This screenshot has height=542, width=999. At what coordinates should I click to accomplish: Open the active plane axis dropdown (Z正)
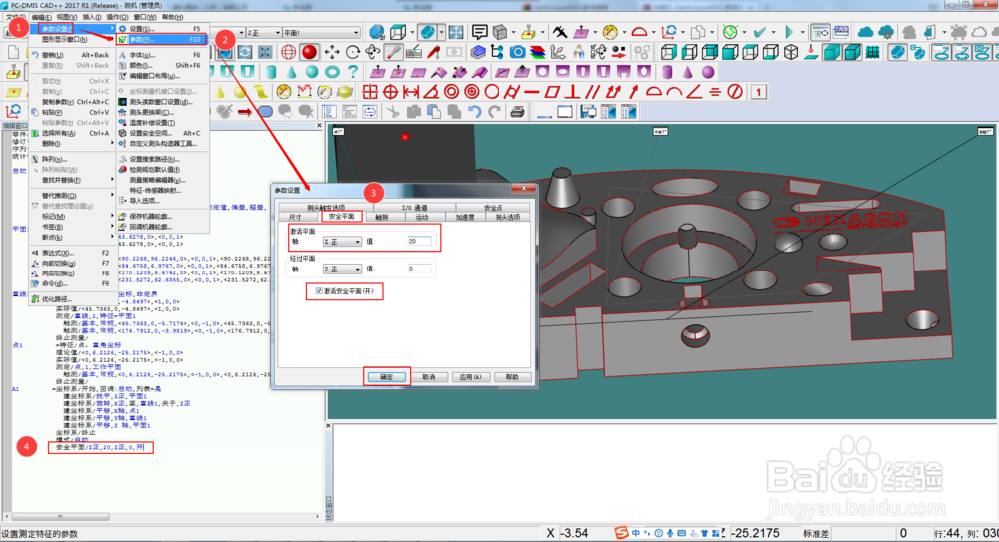342,242
